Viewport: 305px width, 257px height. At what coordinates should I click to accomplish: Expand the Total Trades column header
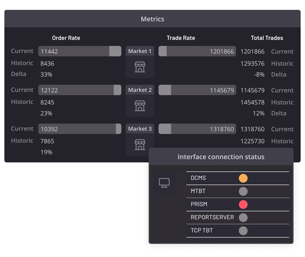[267, 38]
